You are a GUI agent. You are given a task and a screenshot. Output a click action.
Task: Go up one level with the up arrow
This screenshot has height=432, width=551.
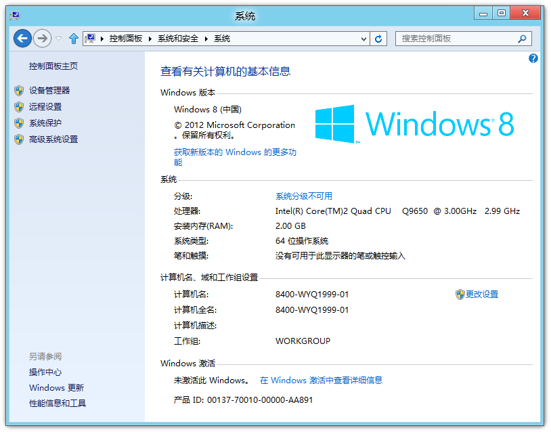pyautogui.click(x=73, y=39)
